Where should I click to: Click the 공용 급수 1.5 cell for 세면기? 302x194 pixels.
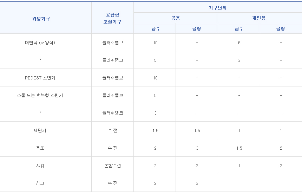click(x=155, y=131)
